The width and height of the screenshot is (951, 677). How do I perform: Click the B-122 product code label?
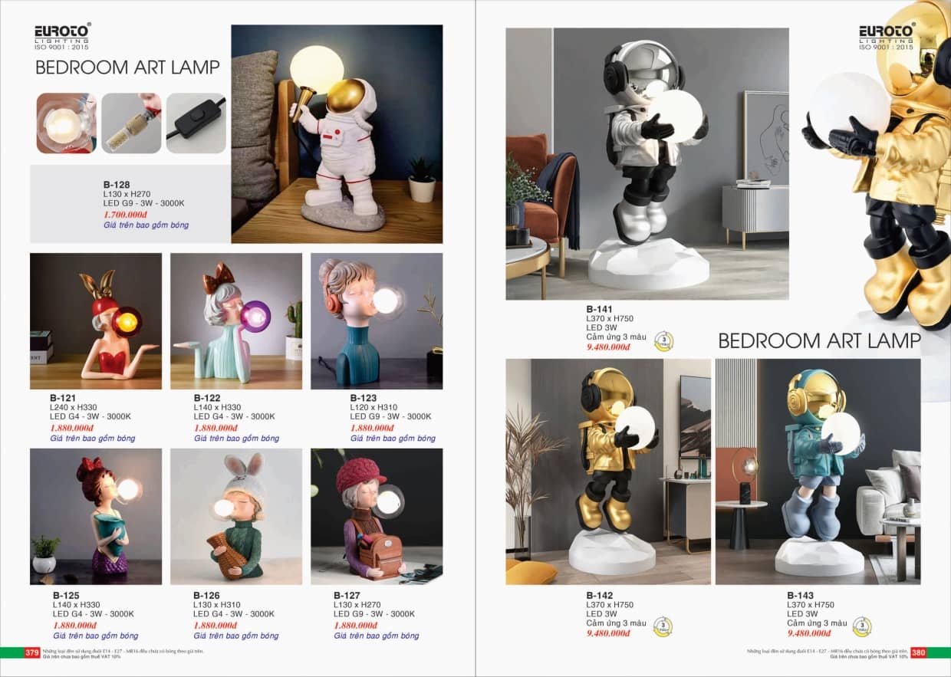(x=207, y=398)
